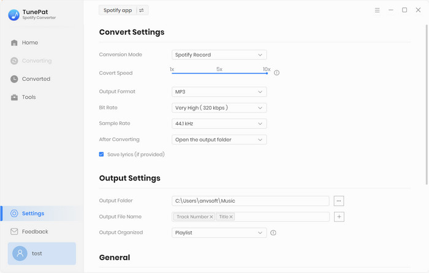Click the Conversion Mode chevron arrow

pos(260,55)
